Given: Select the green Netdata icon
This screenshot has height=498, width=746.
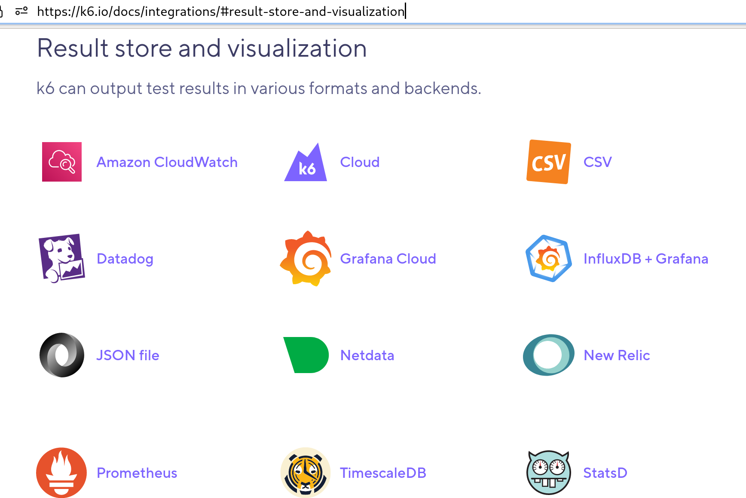Looking at the screenshot, I should coord(306,355).
